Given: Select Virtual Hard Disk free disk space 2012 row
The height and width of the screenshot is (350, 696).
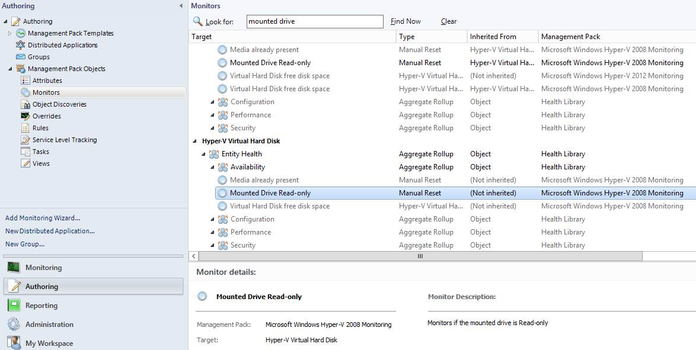Looking at the screenshot, I should [x=455, y=76].
